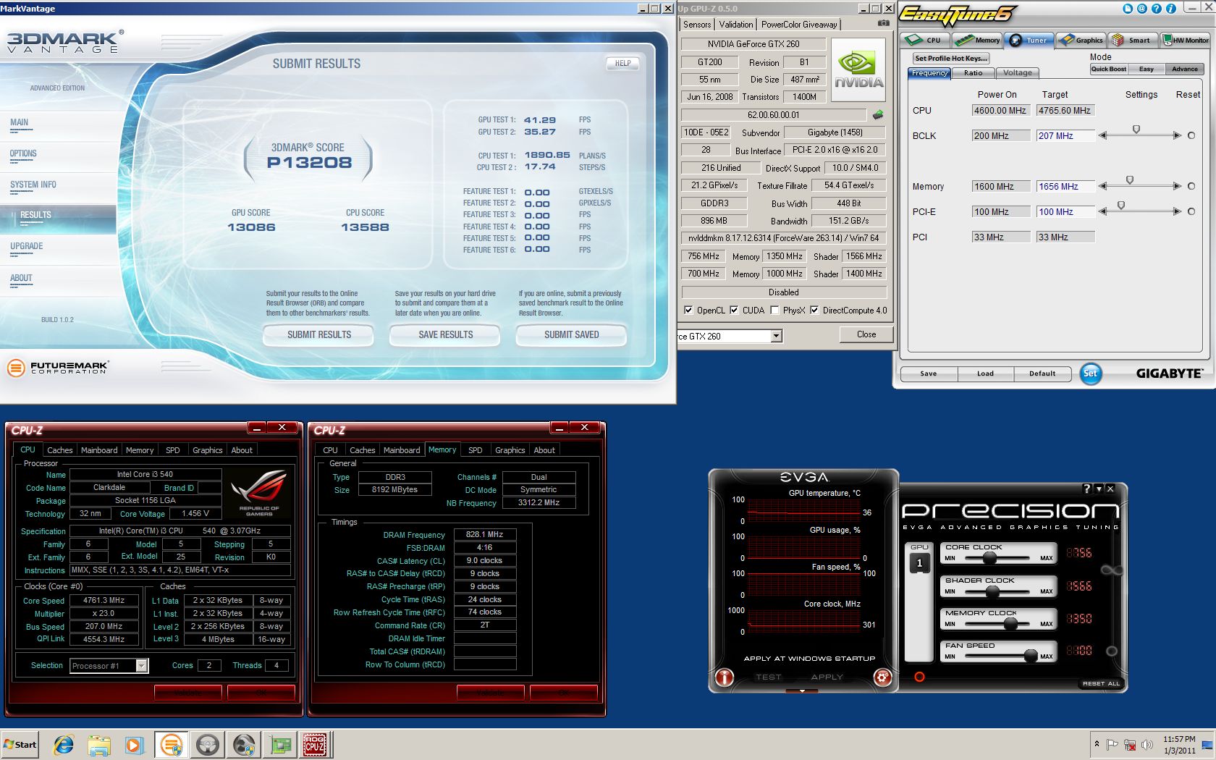Click the EVGA Precision red info button

[x=725, y=677]
